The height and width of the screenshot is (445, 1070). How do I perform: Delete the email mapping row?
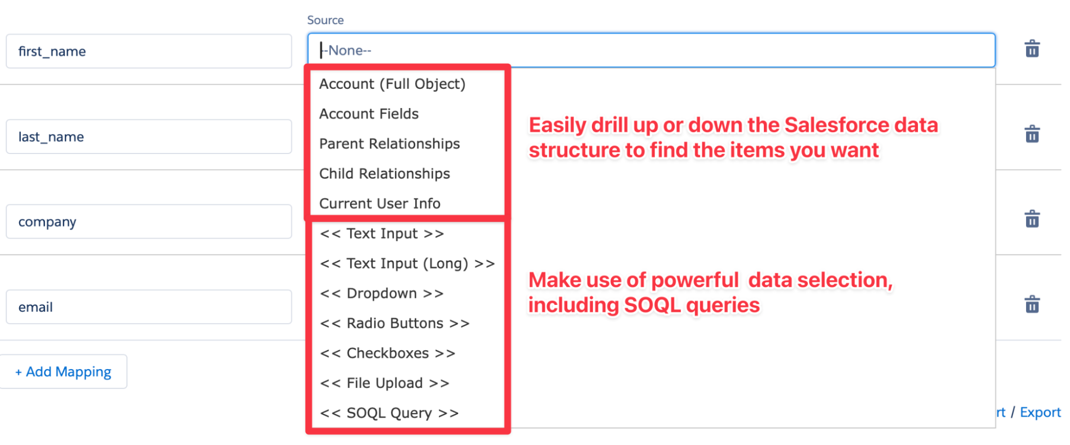pos(1031,305)
